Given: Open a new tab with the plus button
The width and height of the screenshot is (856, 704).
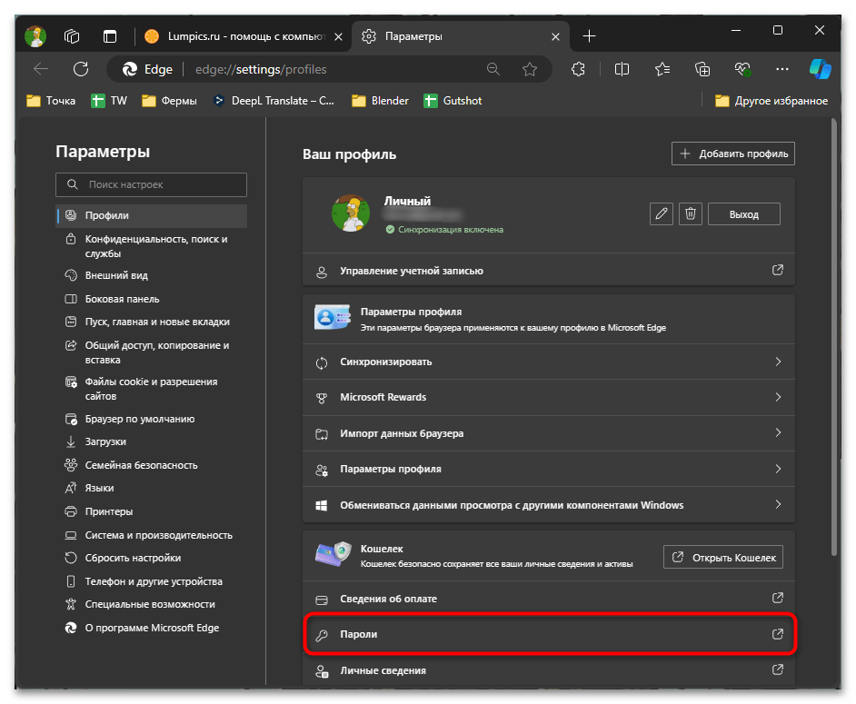Looking at the screenshot, I should [x=589, y=36].
